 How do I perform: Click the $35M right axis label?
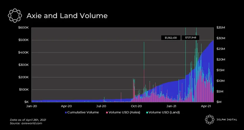tap(221, 28)
